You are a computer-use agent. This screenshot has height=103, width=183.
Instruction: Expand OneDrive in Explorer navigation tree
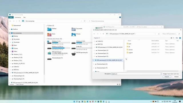coord(9,29)
